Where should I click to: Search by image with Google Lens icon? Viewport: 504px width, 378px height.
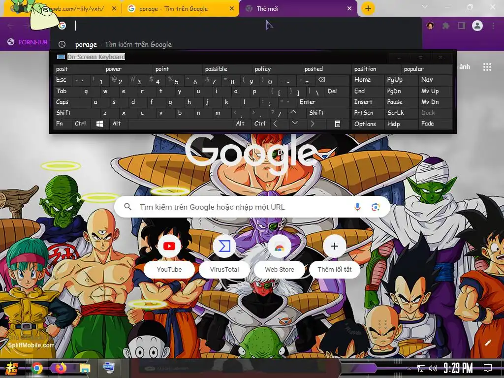[x=376, y=207]
